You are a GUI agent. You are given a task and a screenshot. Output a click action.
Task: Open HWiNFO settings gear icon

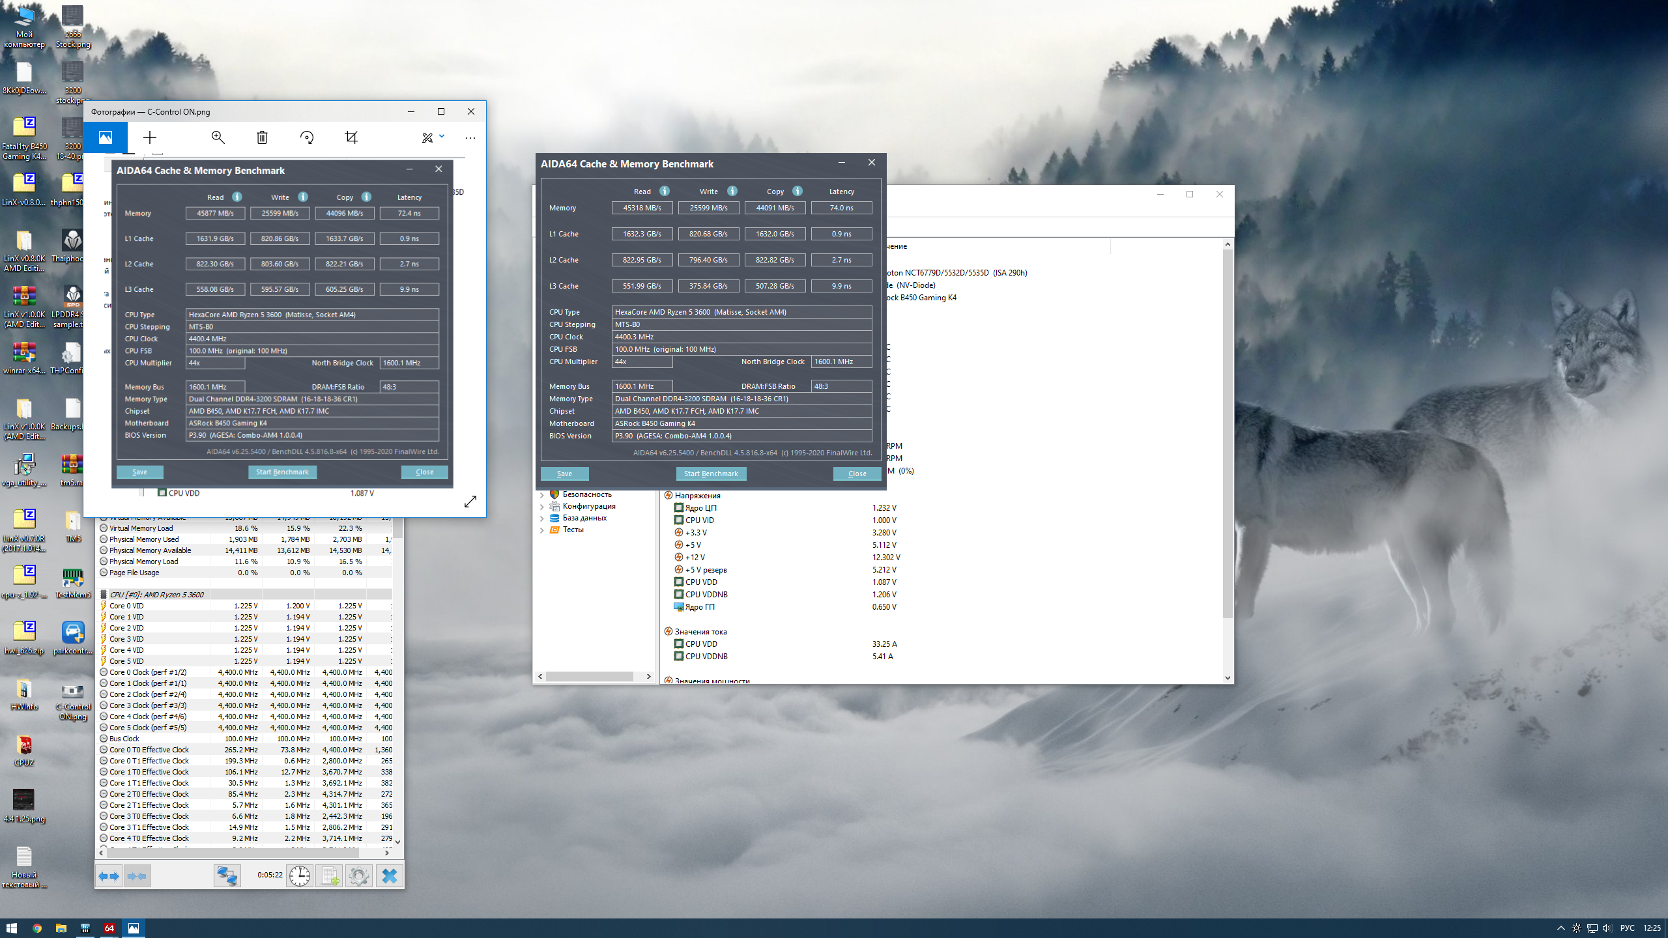point(359,876)
